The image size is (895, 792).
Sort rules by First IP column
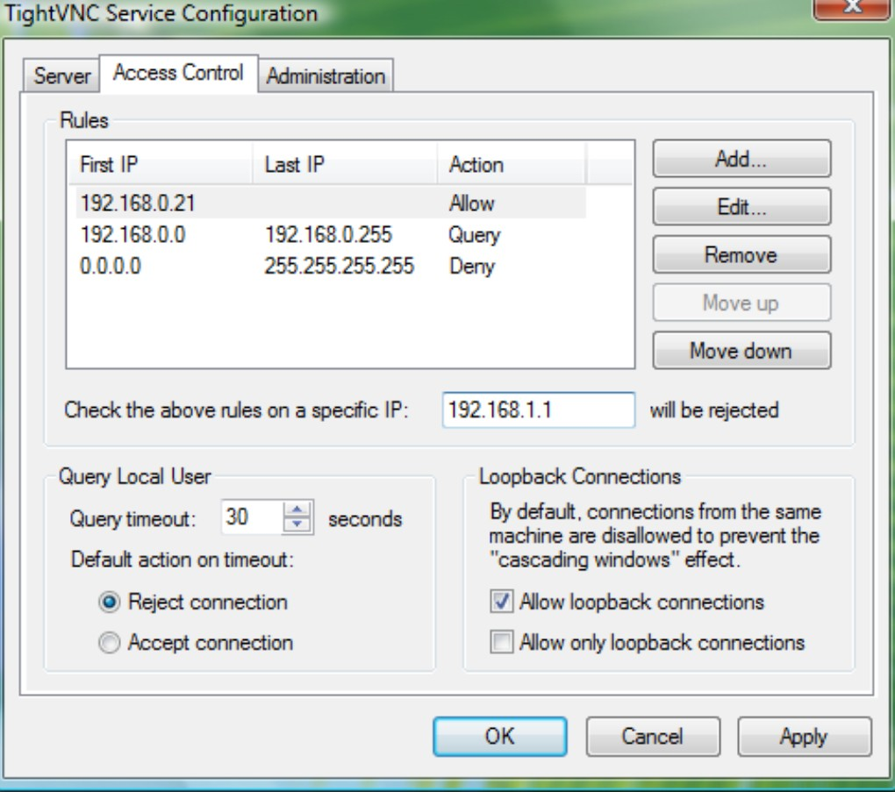pos(161,164)
